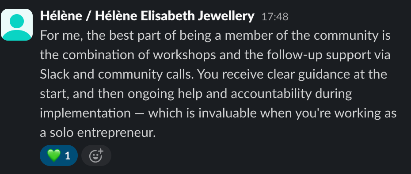Open the Hélène Elisabeth Jewellery sender name
This screenshot has height=174, width=411.
point(147,16)
